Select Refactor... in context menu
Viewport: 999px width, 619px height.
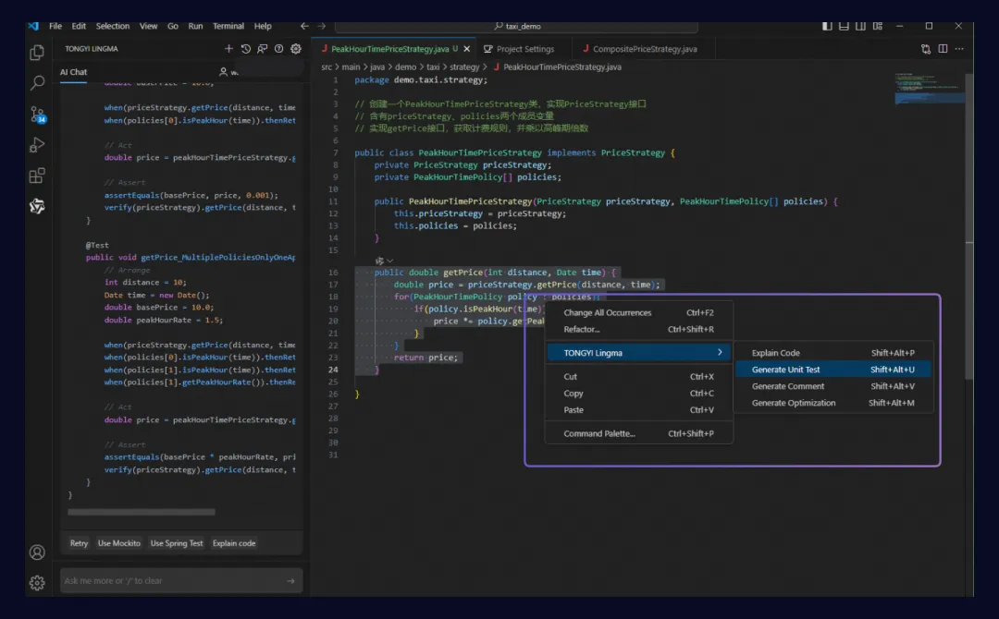(638, 329)
